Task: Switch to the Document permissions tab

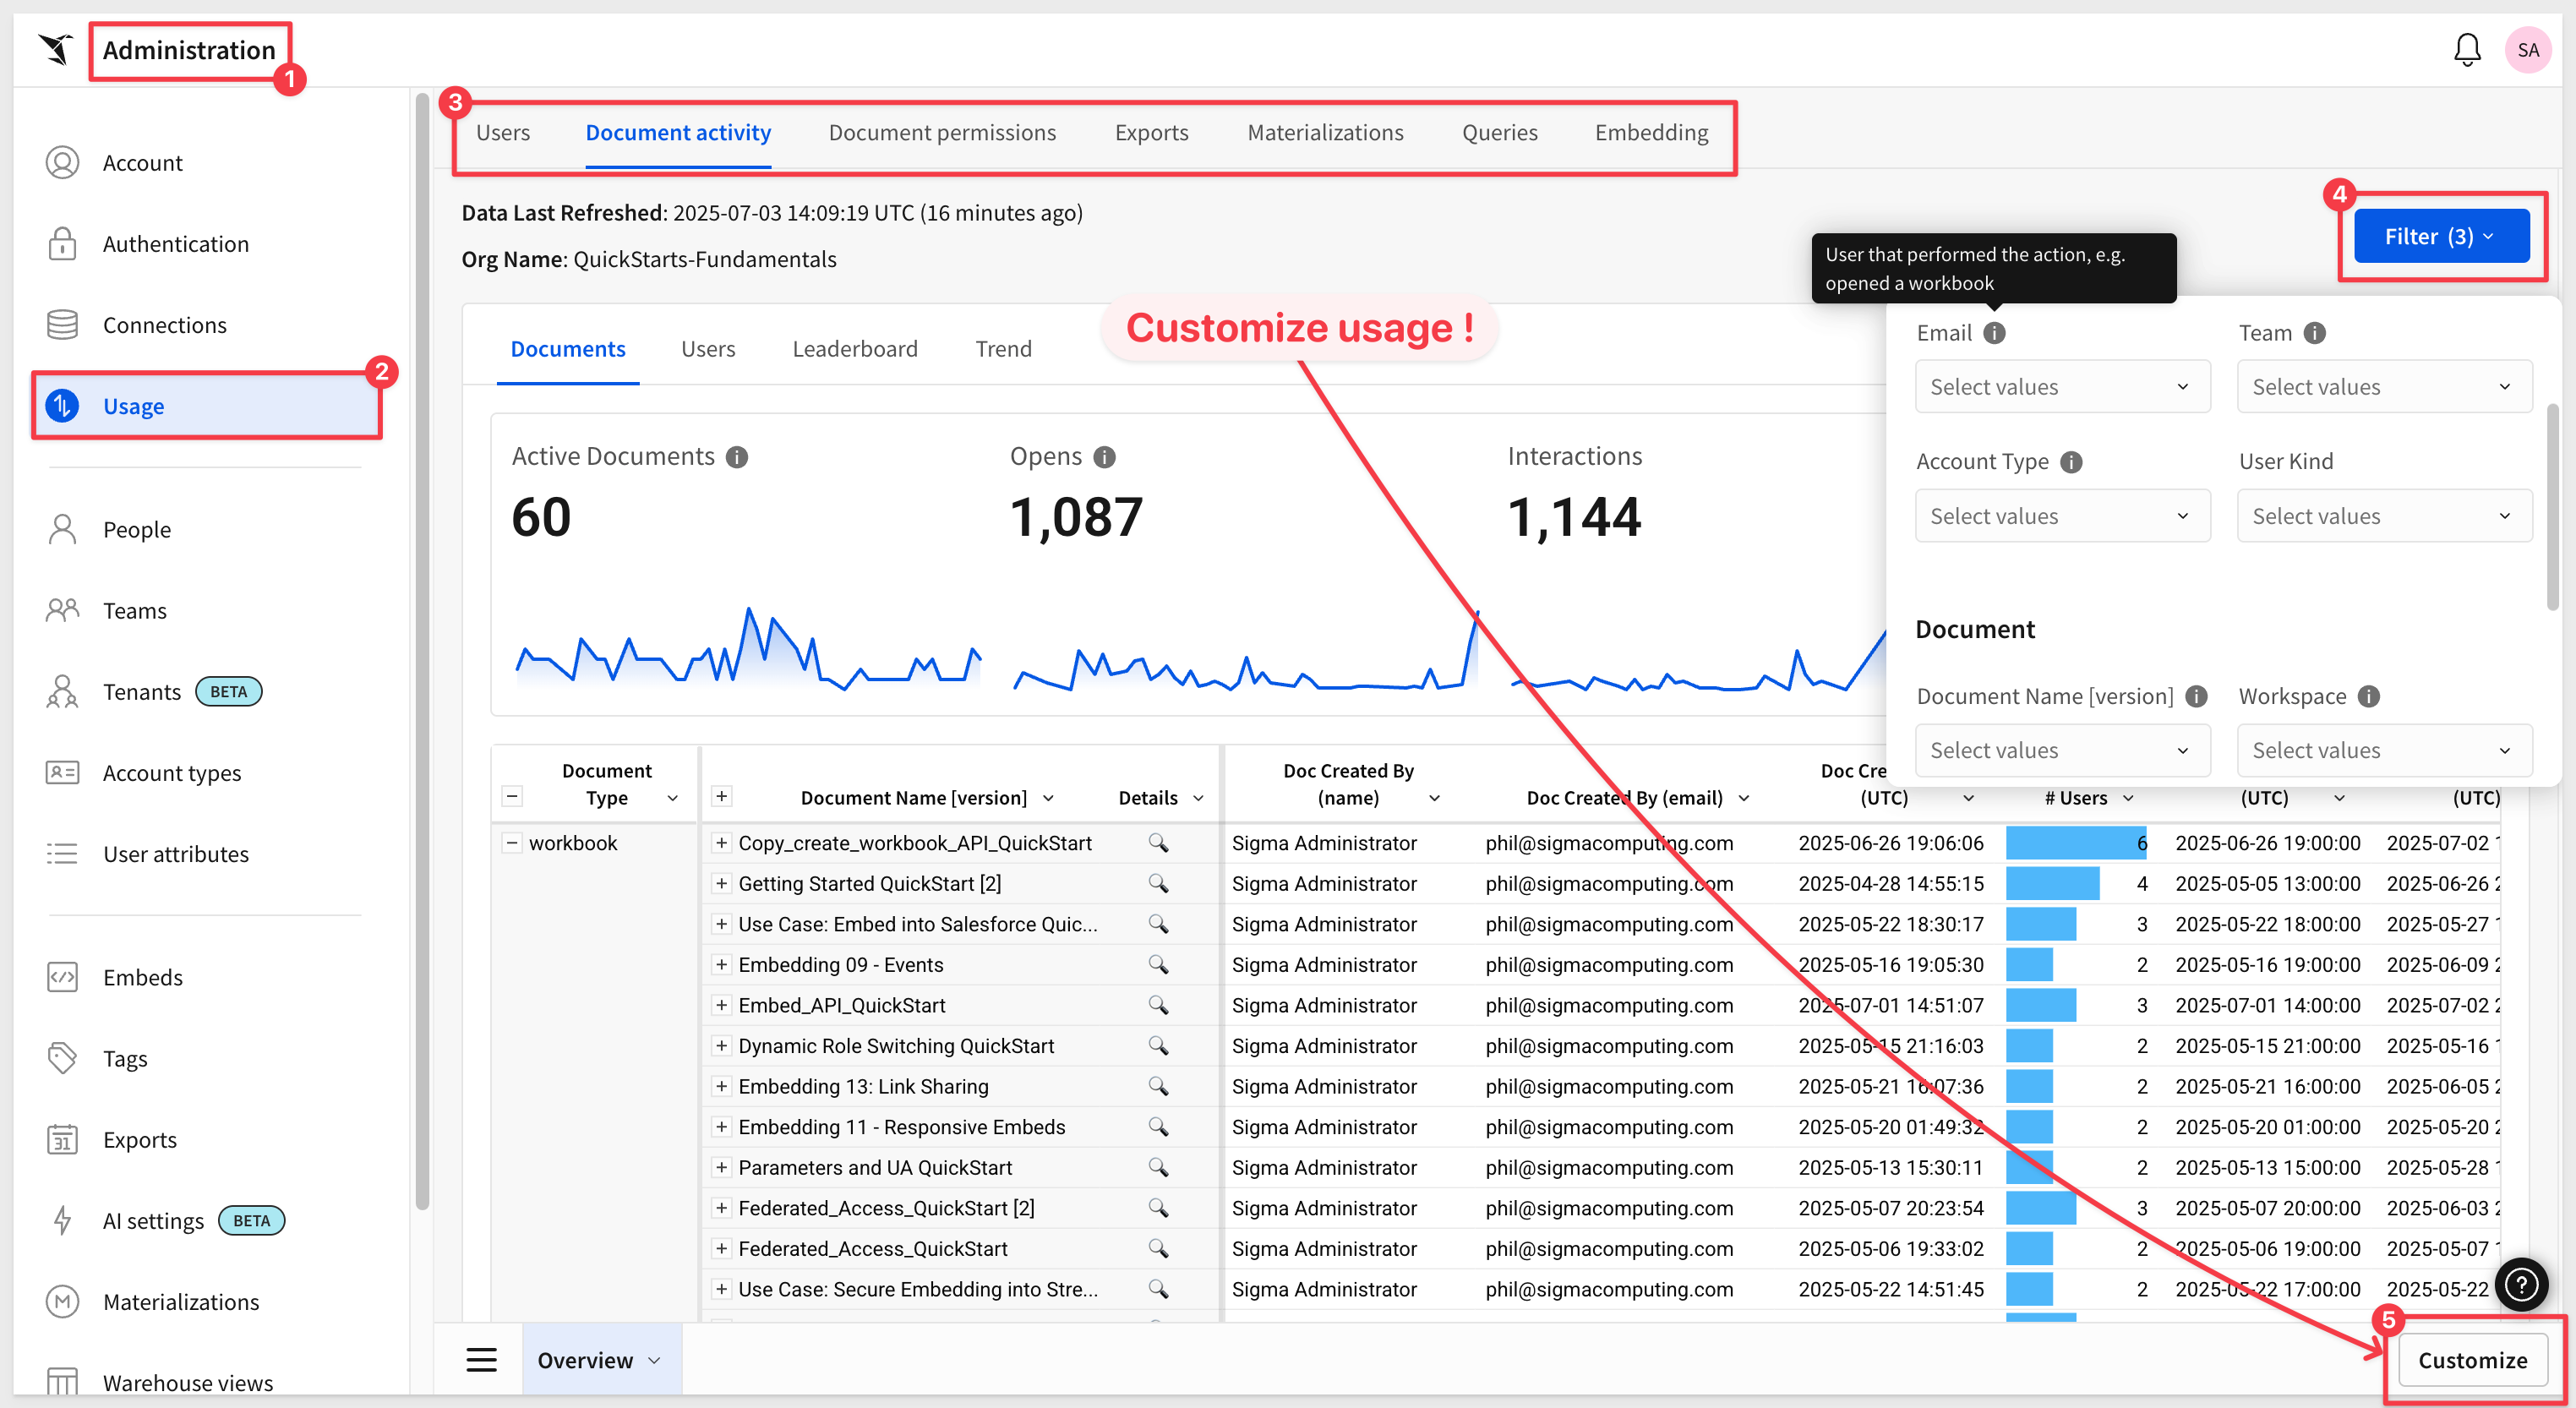Action: click(942, 132)
